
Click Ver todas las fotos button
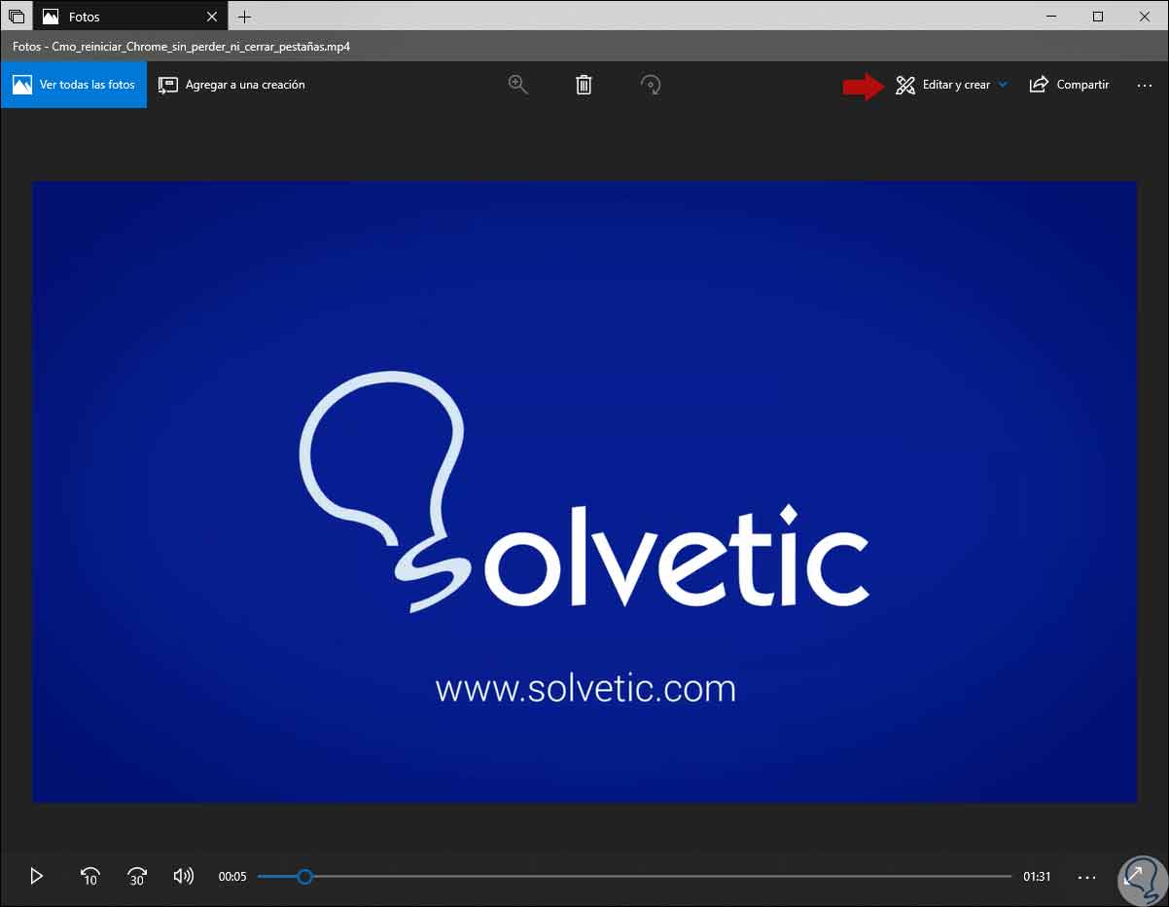pyautogui.click(x=74, y=85)
